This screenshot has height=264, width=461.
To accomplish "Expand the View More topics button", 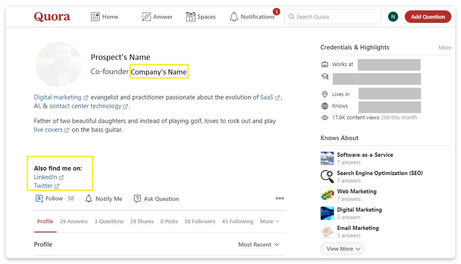I will tap(342, 249).
